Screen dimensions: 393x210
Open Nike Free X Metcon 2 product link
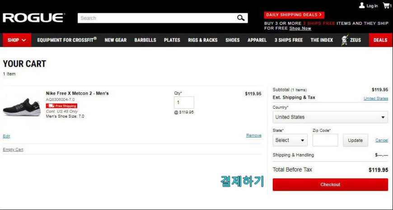click(x=77, y=93)
